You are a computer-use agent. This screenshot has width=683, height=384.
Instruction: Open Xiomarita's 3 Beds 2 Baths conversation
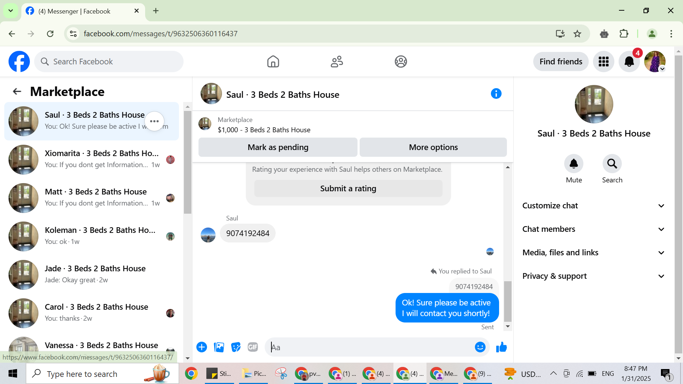click(91, 160)
